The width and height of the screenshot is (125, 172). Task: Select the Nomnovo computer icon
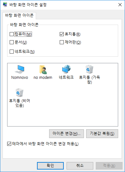pyautogui.click(x=20, y=69)
